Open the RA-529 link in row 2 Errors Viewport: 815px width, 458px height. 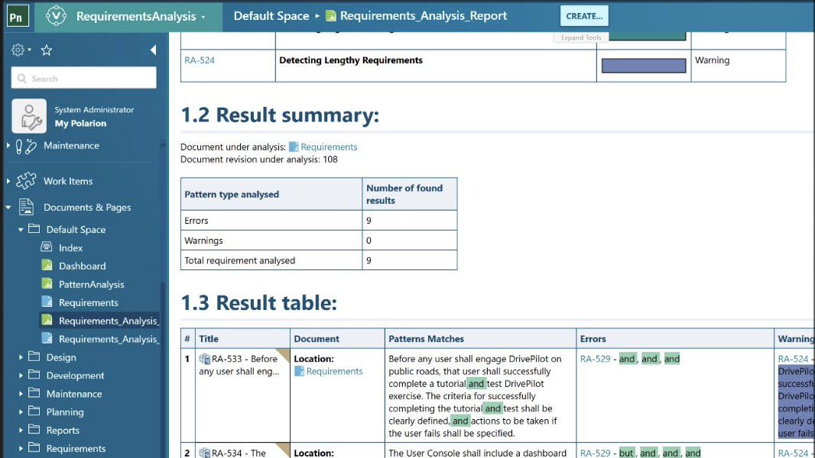point(595,453)
